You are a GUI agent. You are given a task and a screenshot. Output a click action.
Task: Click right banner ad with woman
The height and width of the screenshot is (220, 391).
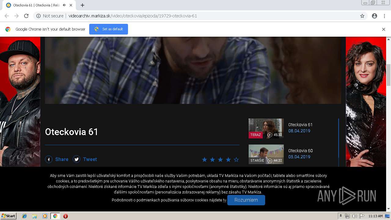(366, 102)
